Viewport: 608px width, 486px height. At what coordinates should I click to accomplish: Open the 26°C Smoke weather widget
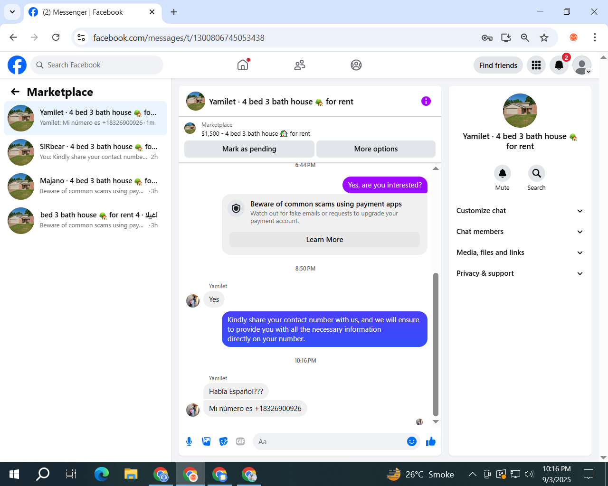click(x=420, y=474)
